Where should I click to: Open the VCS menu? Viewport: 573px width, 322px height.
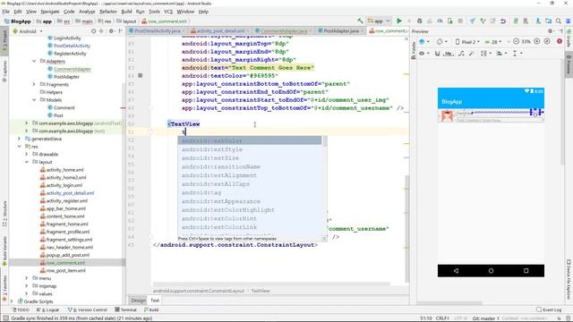(x=168, y=12)
